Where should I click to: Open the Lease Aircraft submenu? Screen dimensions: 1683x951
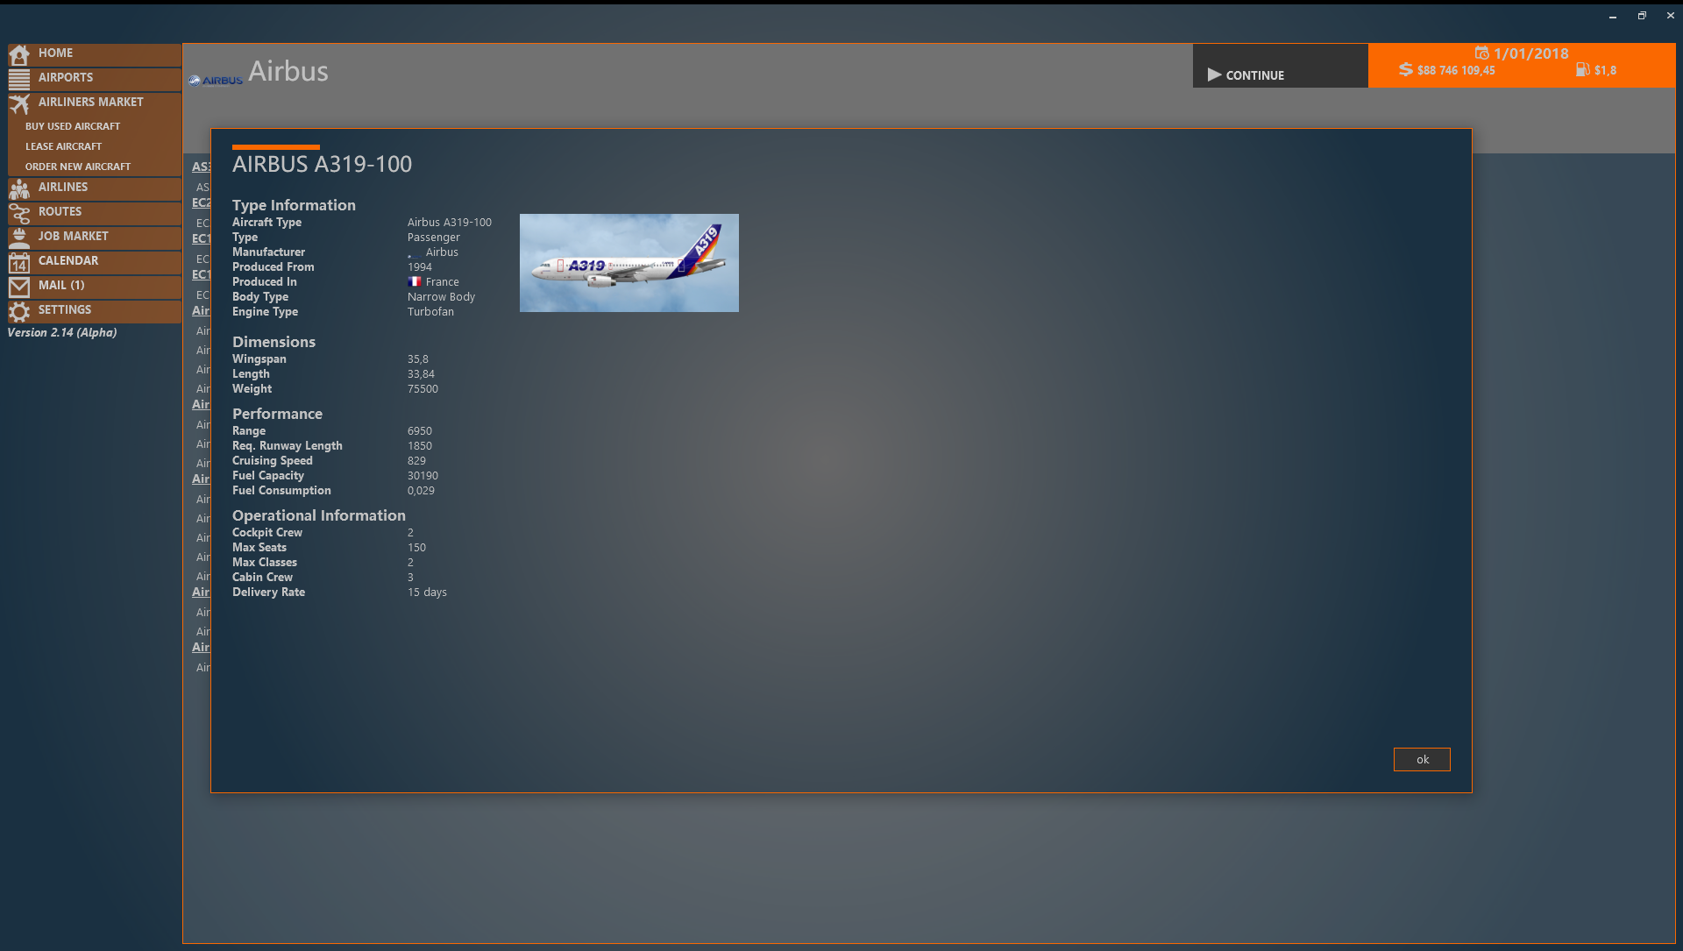[x=65, y=145]
